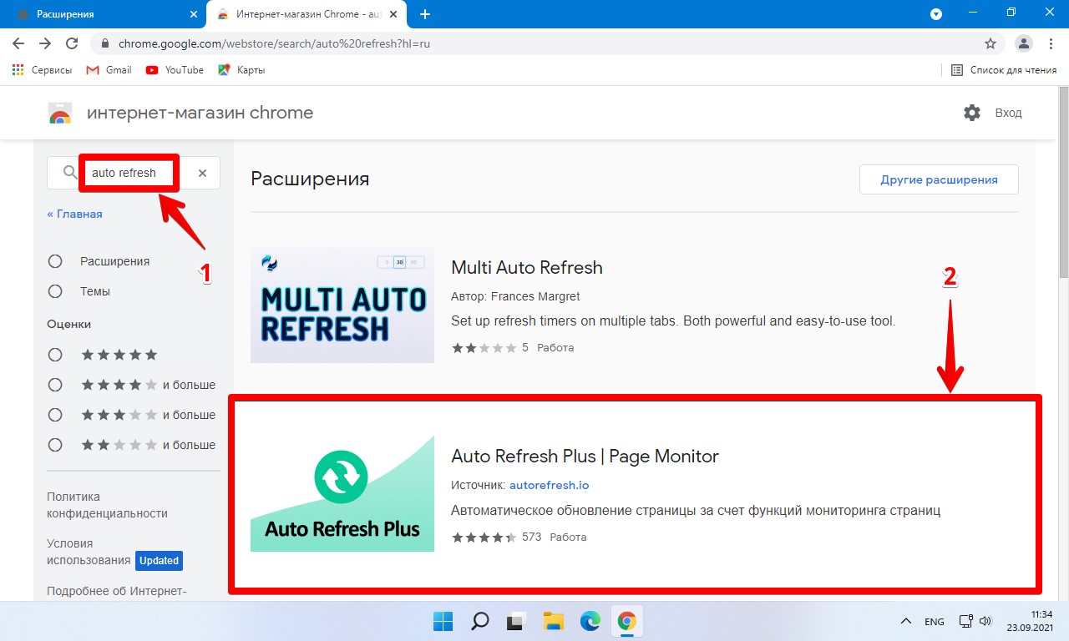Open File Explorer from taskbar
Image resolution: width=1069 pixels, height=641 pixels.
(553, 621)
